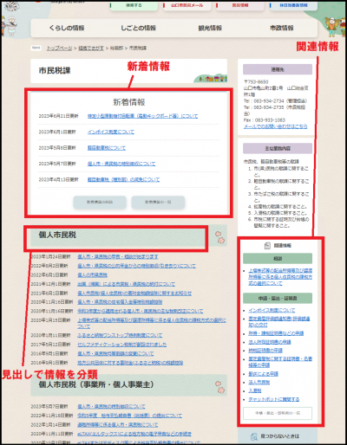Screen dimensions: 347x445
Task: Click the 主な業務内容 purple header
Action: (x=278, y=148)
